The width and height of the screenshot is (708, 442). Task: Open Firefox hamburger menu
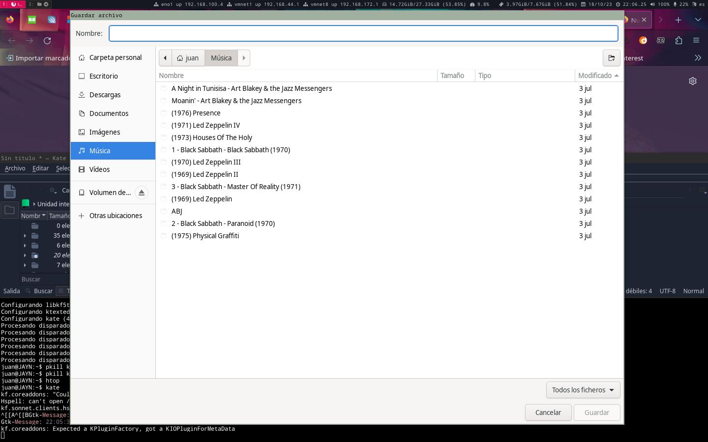pyautogui.click(x=696, y=40)
